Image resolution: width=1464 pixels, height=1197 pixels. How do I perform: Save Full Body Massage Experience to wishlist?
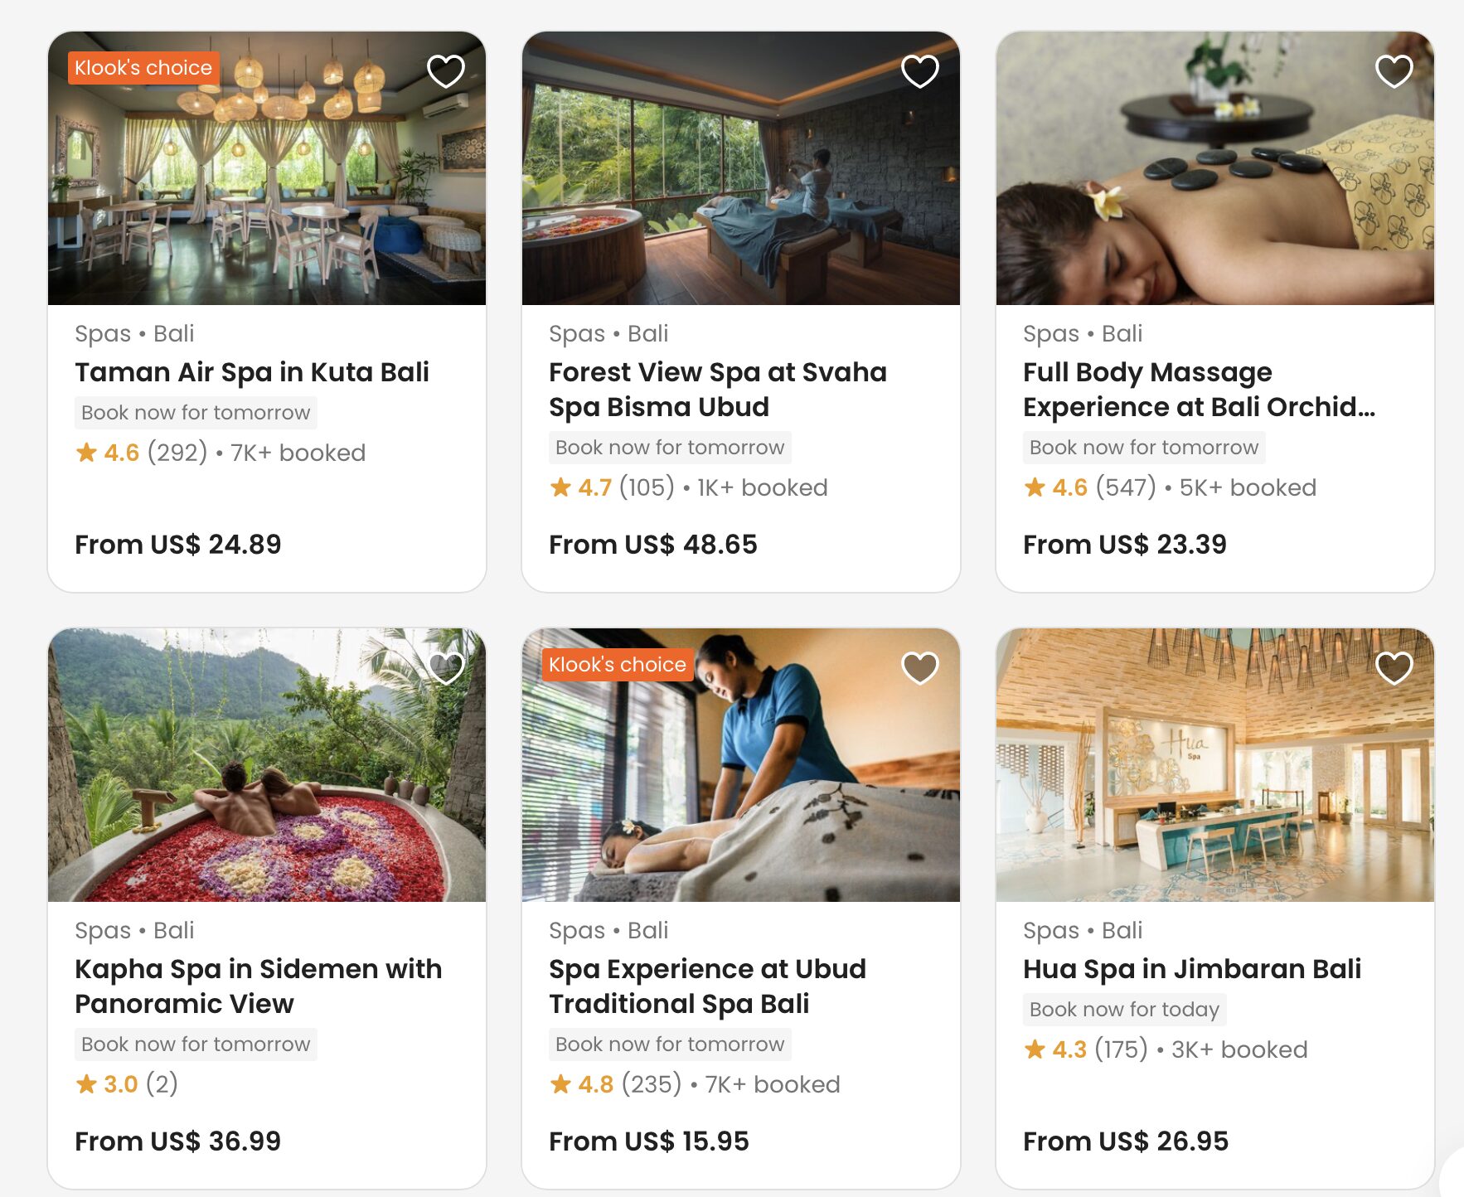(x=1394, y=71)
